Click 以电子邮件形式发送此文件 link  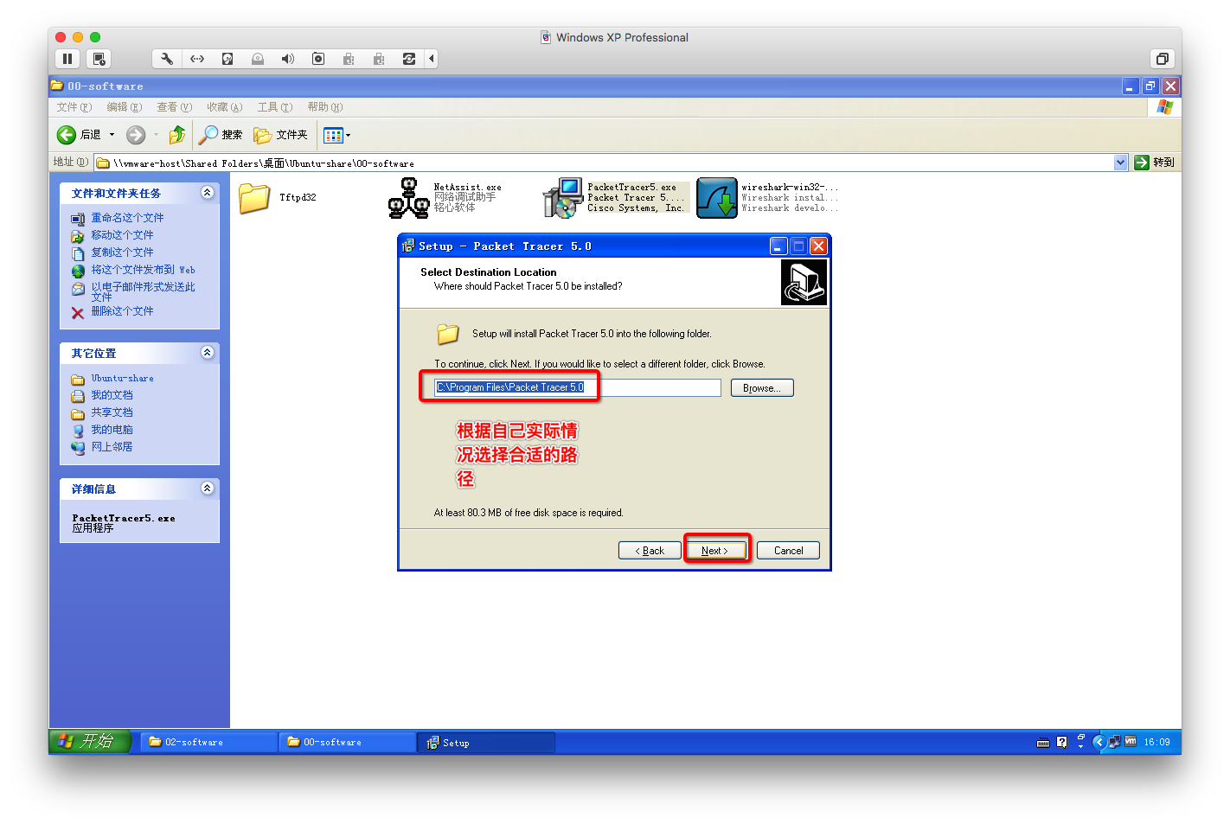tap(143, 291)
